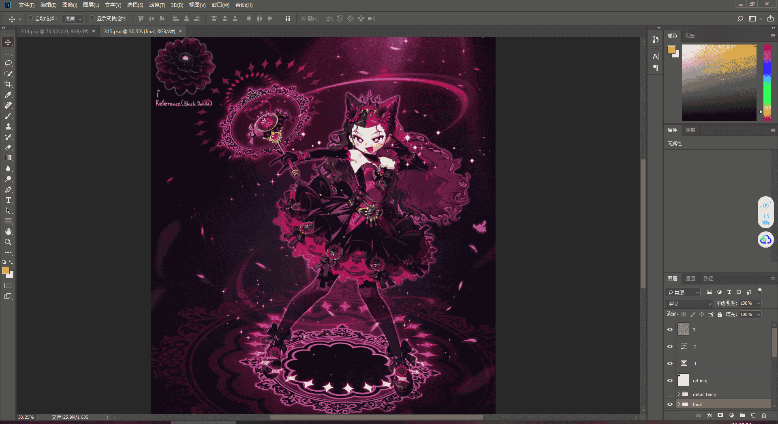Click the zoom percentage field 30.25%
The height and width of the screenshot is (424, 778).
pyautogui.click(x=26, y=417)
